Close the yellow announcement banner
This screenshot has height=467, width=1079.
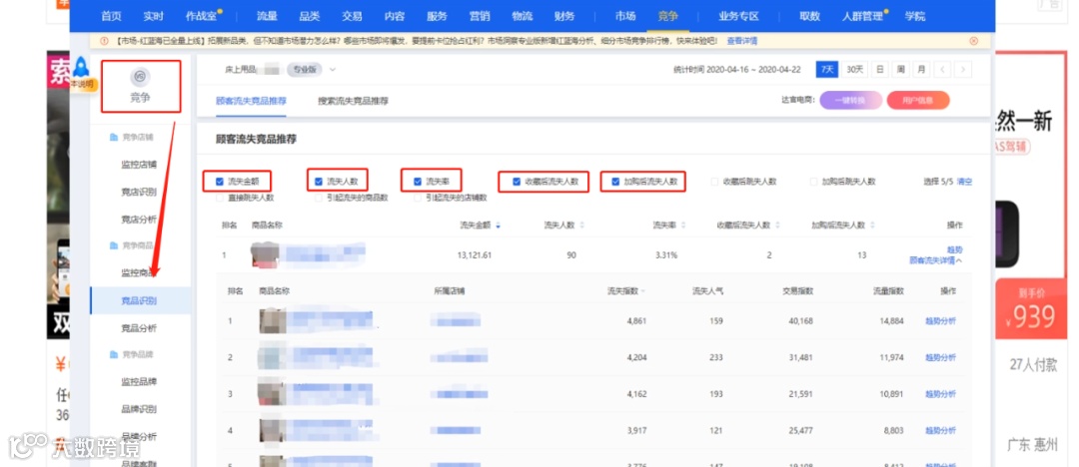click(x=973, y=41)
